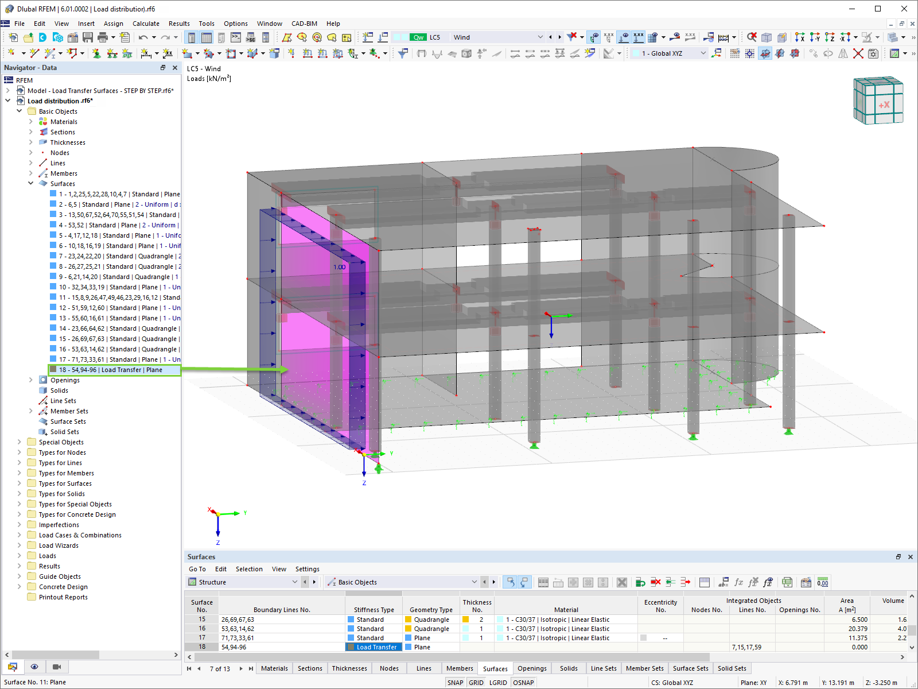This screenshot has width=918, height=689.
Task: Click the view cube +X face
Action: point(884,105)
